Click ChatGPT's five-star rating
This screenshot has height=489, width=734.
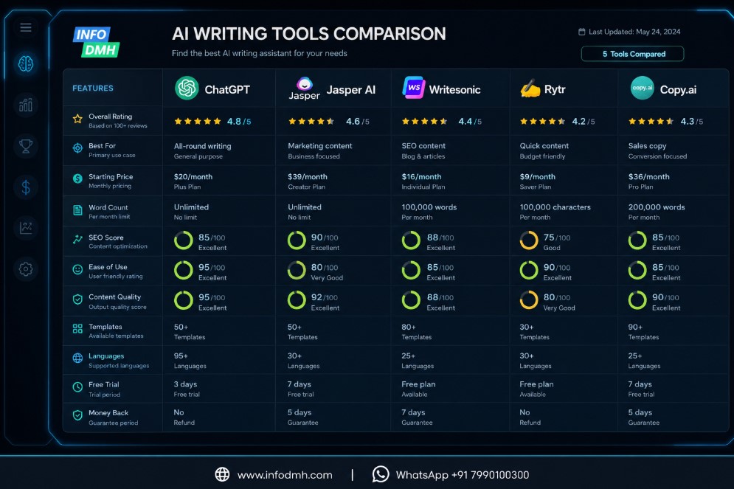click(x=198, y=121)
